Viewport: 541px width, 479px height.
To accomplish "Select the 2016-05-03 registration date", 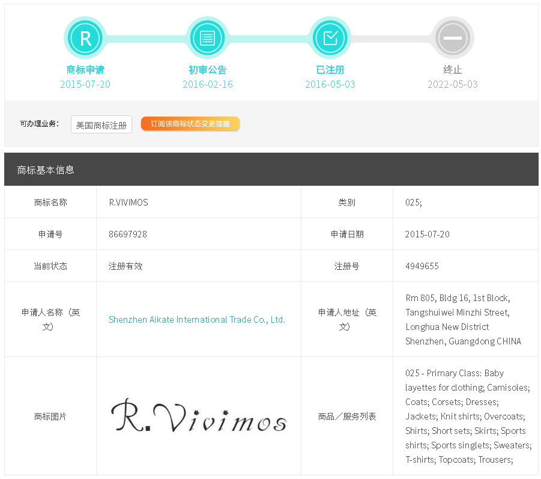I will [x=330, y=84].
